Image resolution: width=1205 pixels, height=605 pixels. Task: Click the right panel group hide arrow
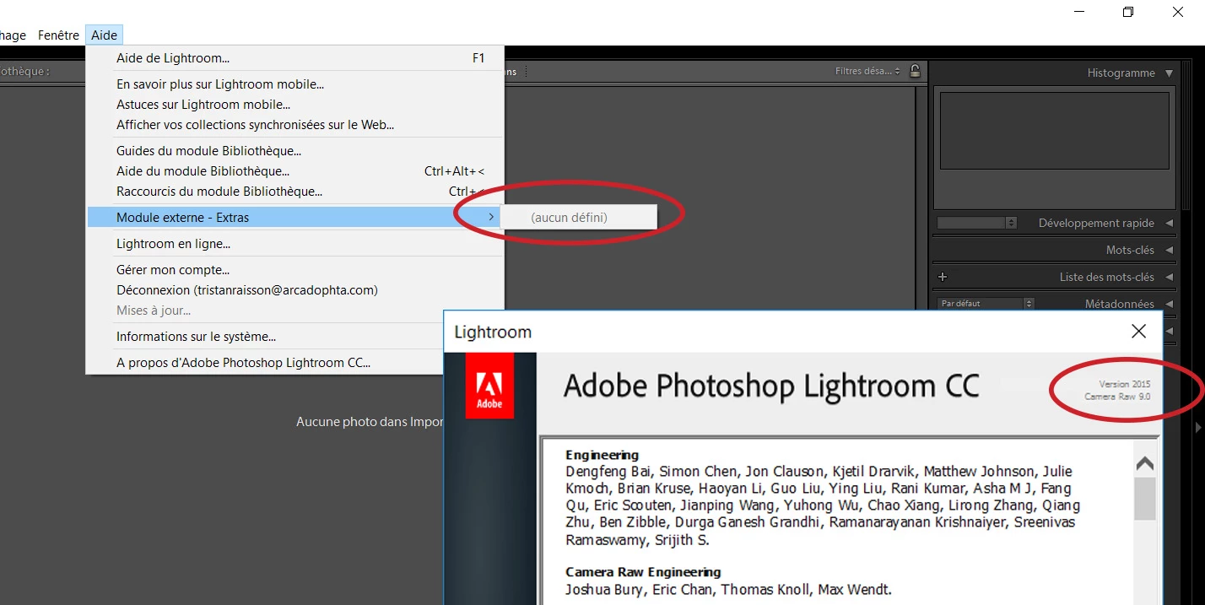pyautogui.click(x=1199, y=428)
